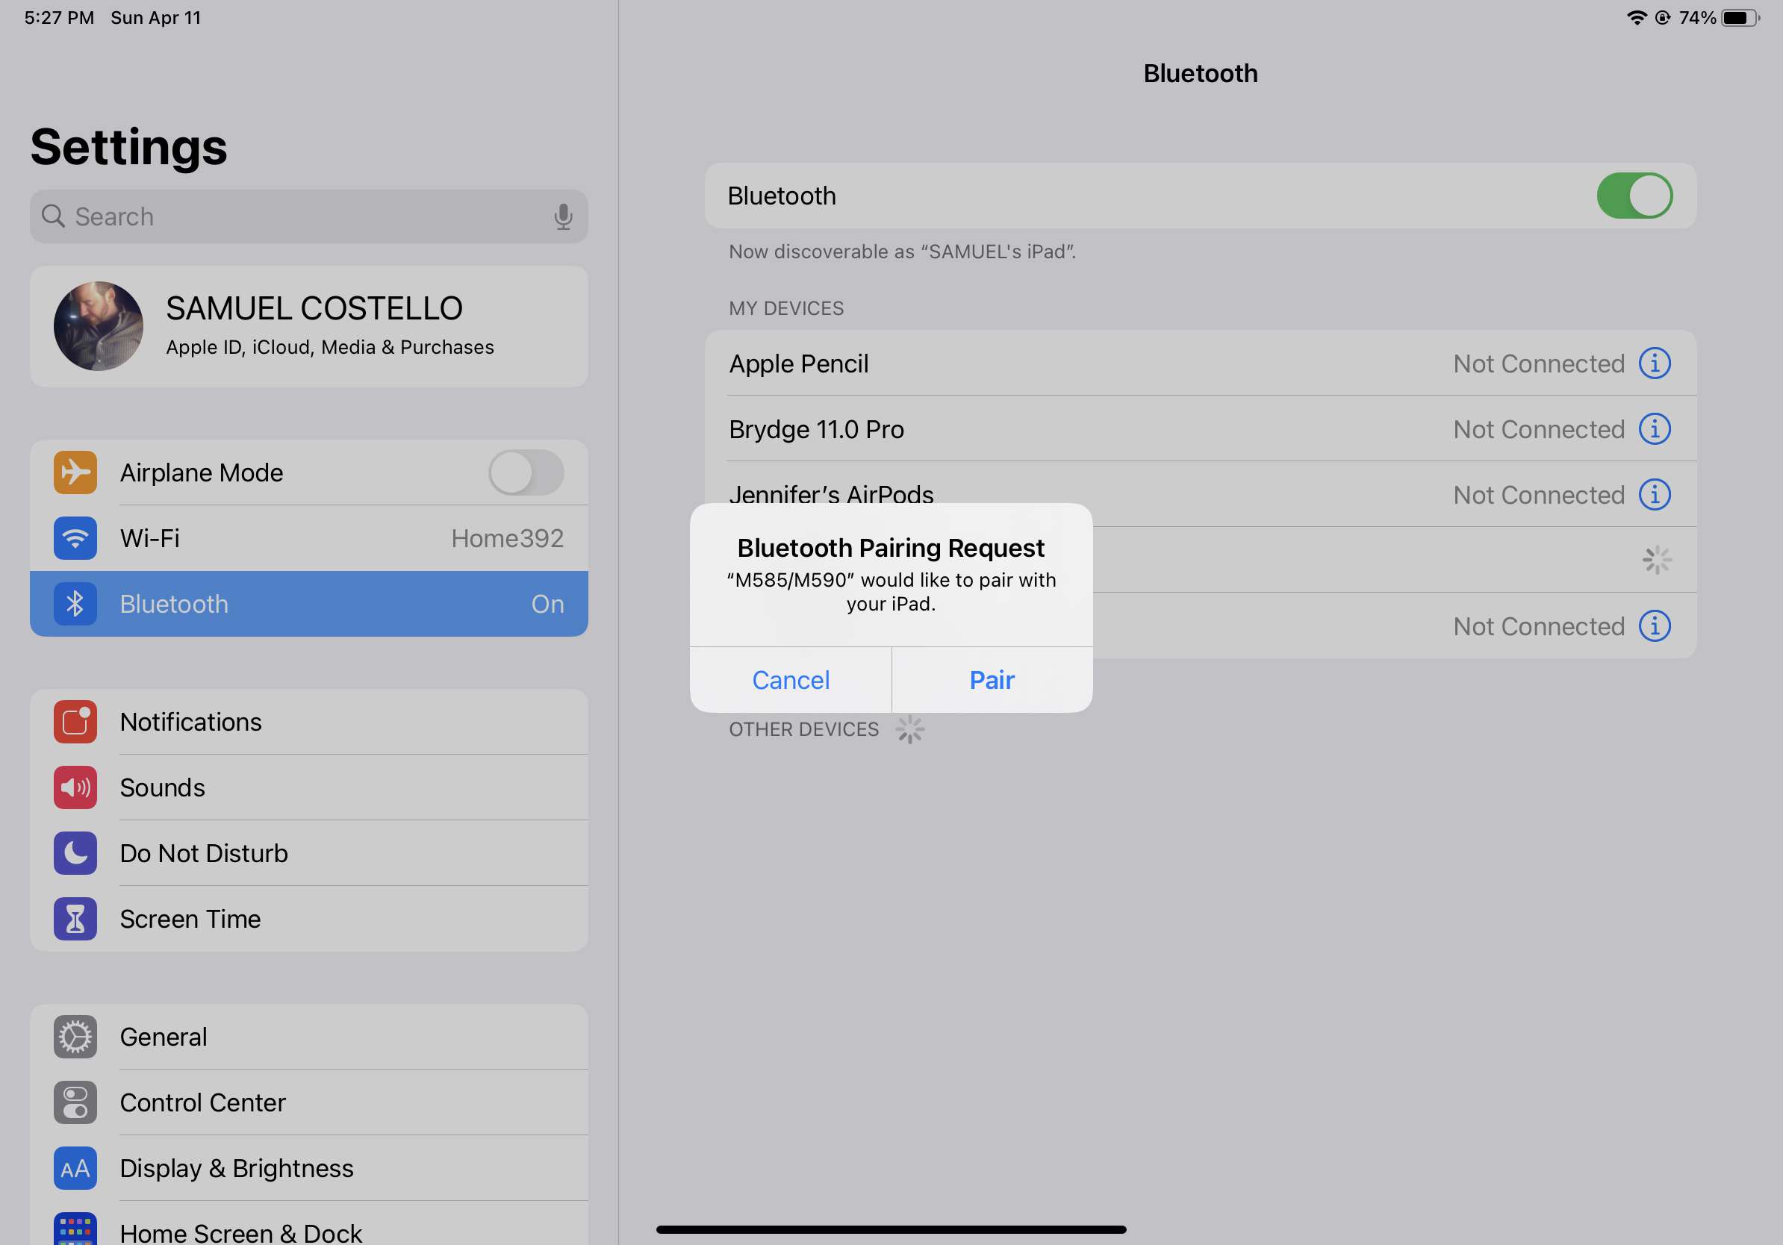Tap Settings search input field
Screen dimensions: 1783x1245
309,216
